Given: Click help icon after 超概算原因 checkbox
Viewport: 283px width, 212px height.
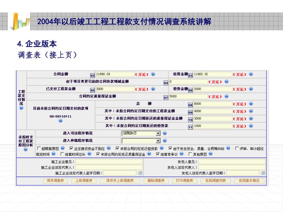Looking at the screenshot, I should point(63,148).
